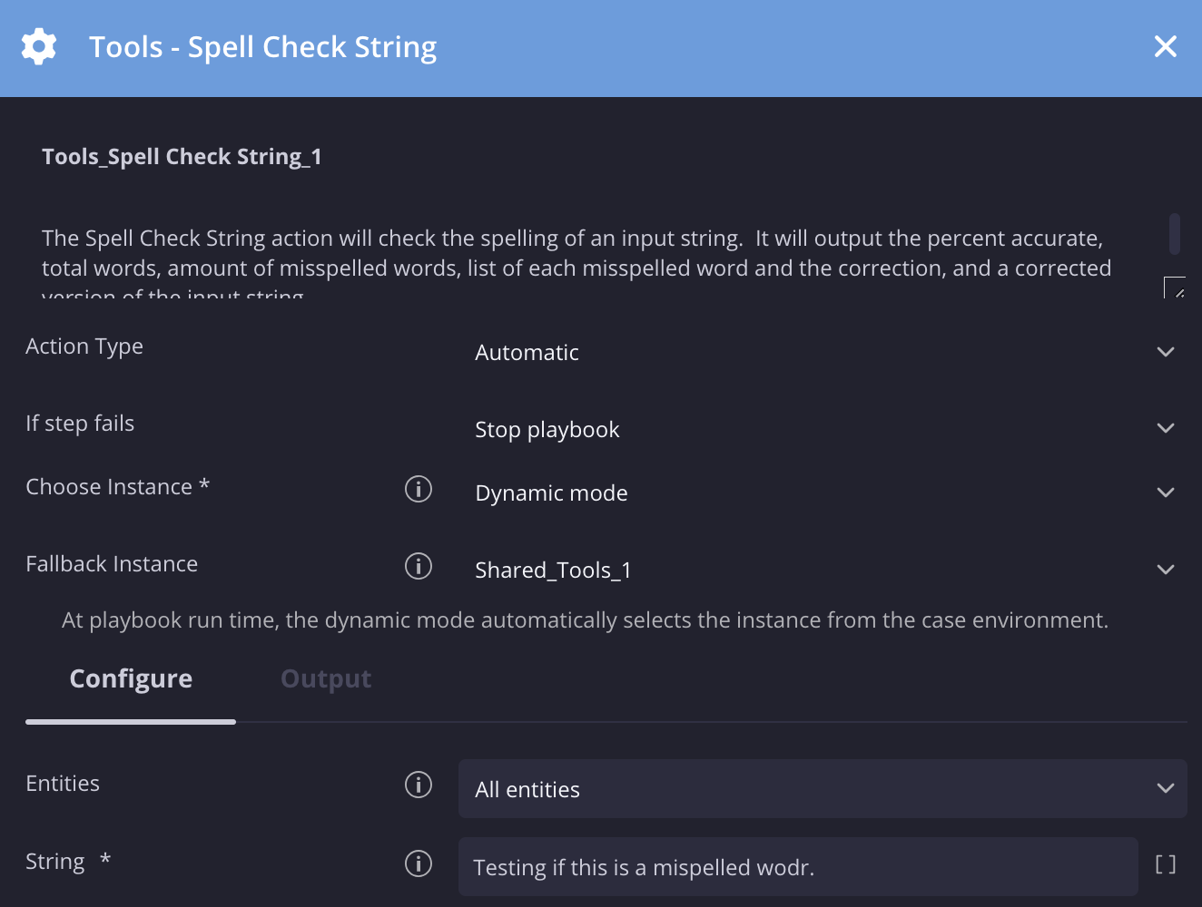Open the Entities dropdown showing All entities
The image size is (1202, 907).
(x=822, y=789)
